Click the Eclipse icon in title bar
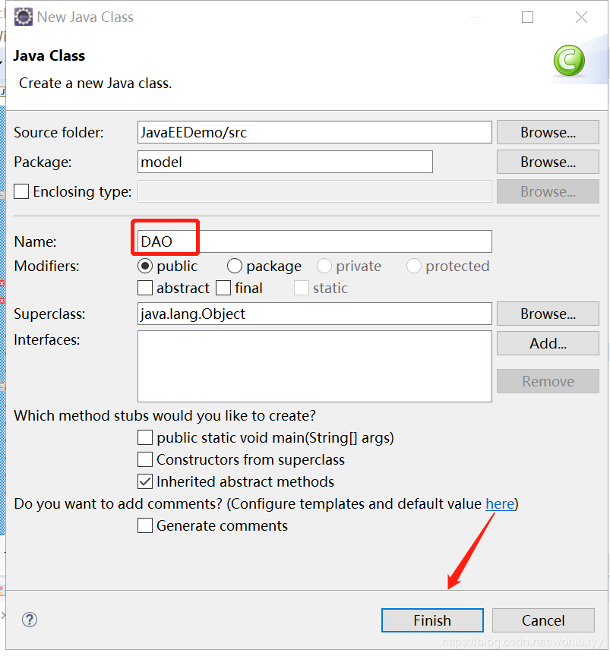 pyautogui.click(x=23, y=17)
